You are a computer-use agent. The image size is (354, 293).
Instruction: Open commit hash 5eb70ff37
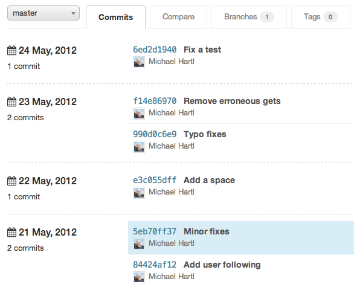(x=155, y=231)
